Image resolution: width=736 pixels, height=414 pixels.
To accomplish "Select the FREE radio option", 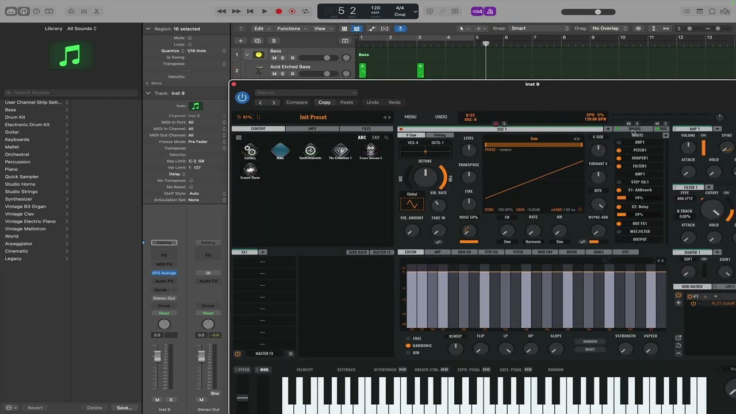I will click(x=408, y=339).
